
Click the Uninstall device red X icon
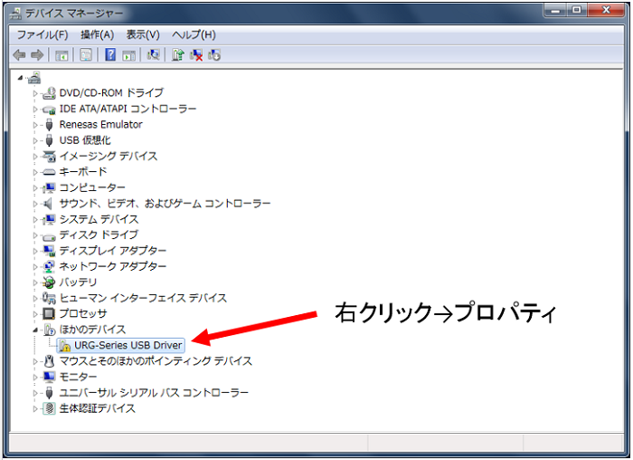[196, 55]
